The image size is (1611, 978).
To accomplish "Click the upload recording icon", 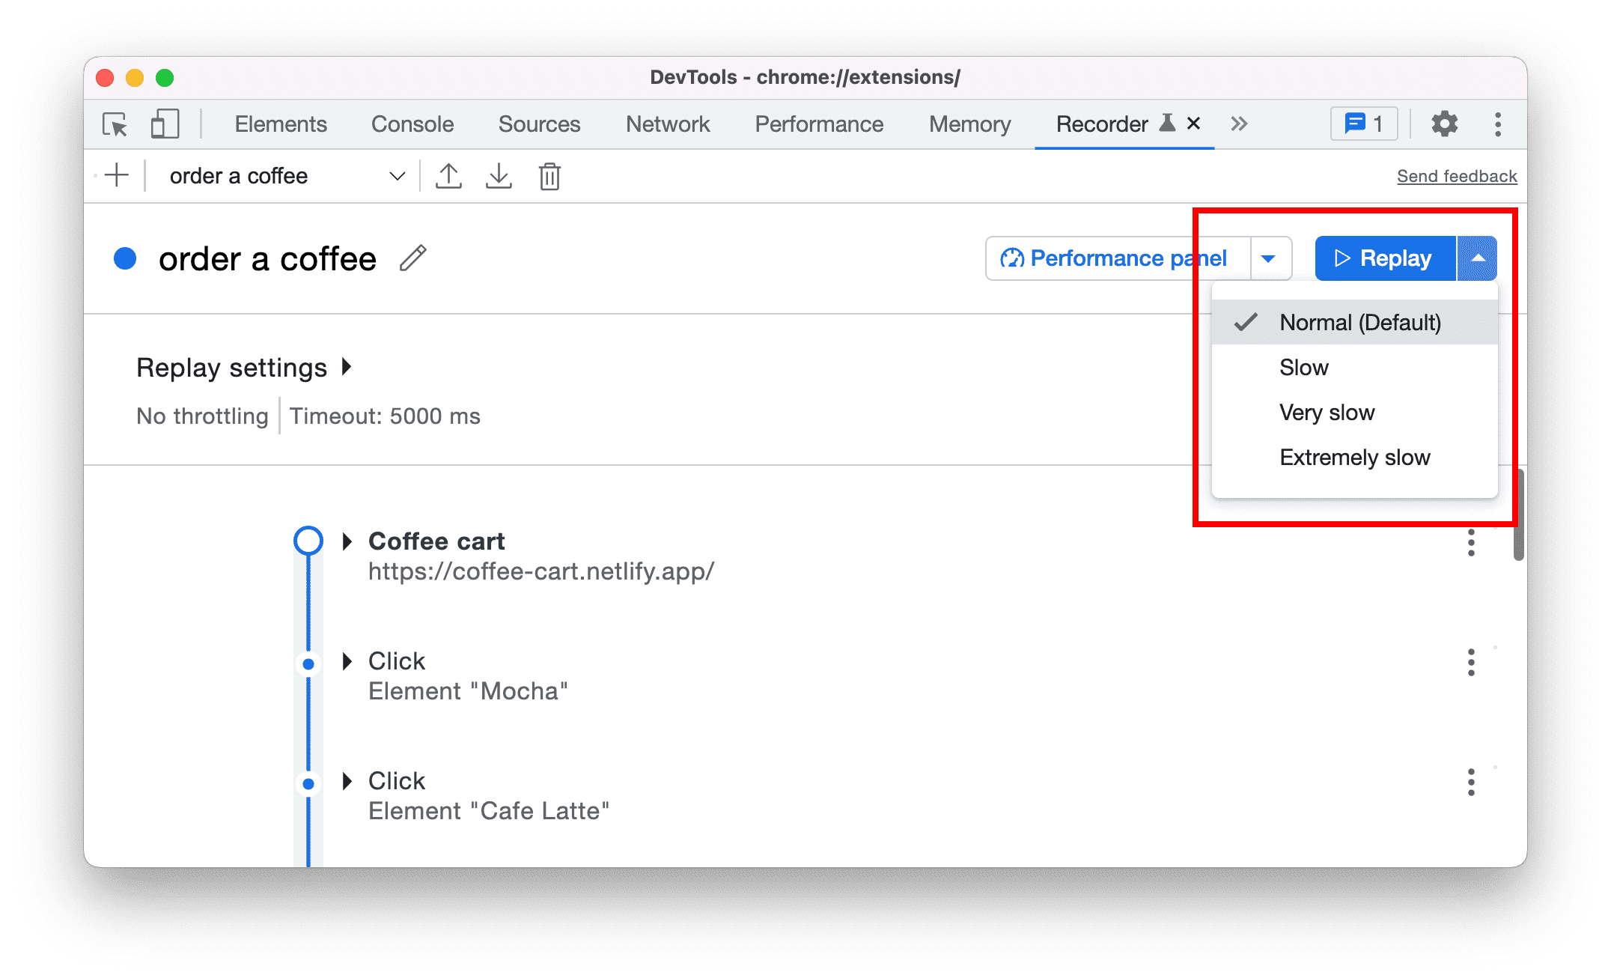I will tap(448, 176).
